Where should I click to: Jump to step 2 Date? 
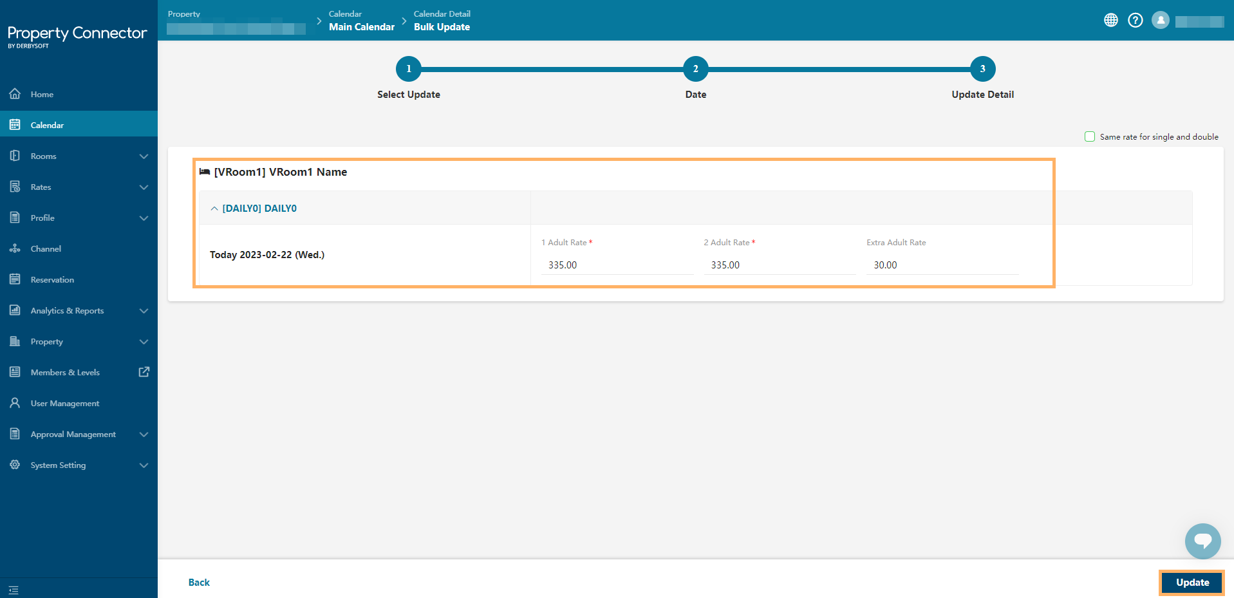pyautogui.click(x=696, y=69)
